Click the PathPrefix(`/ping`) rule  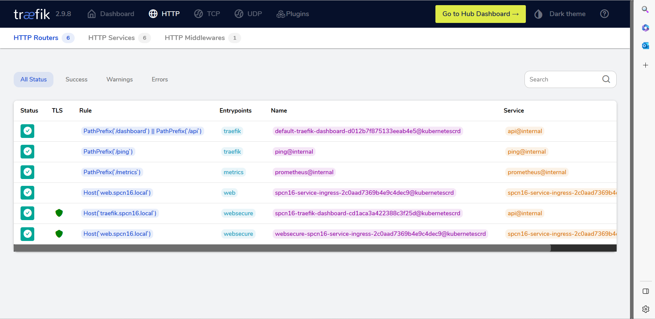coord(108,152)
